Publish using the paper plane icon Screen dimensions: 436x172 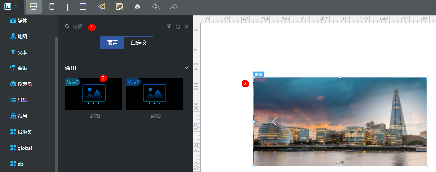(101, 7)
